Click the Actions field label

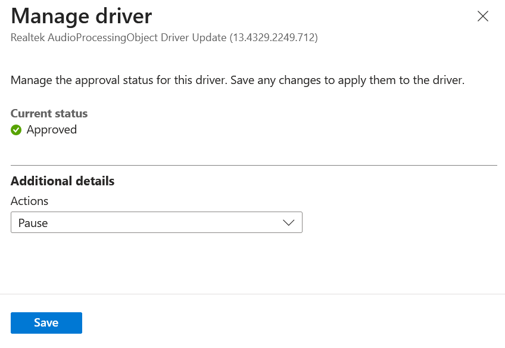[x=29, y=201]
